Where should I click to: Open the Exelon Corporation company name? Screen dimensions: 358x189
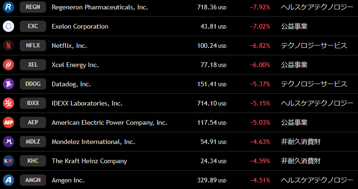point(80,26)
